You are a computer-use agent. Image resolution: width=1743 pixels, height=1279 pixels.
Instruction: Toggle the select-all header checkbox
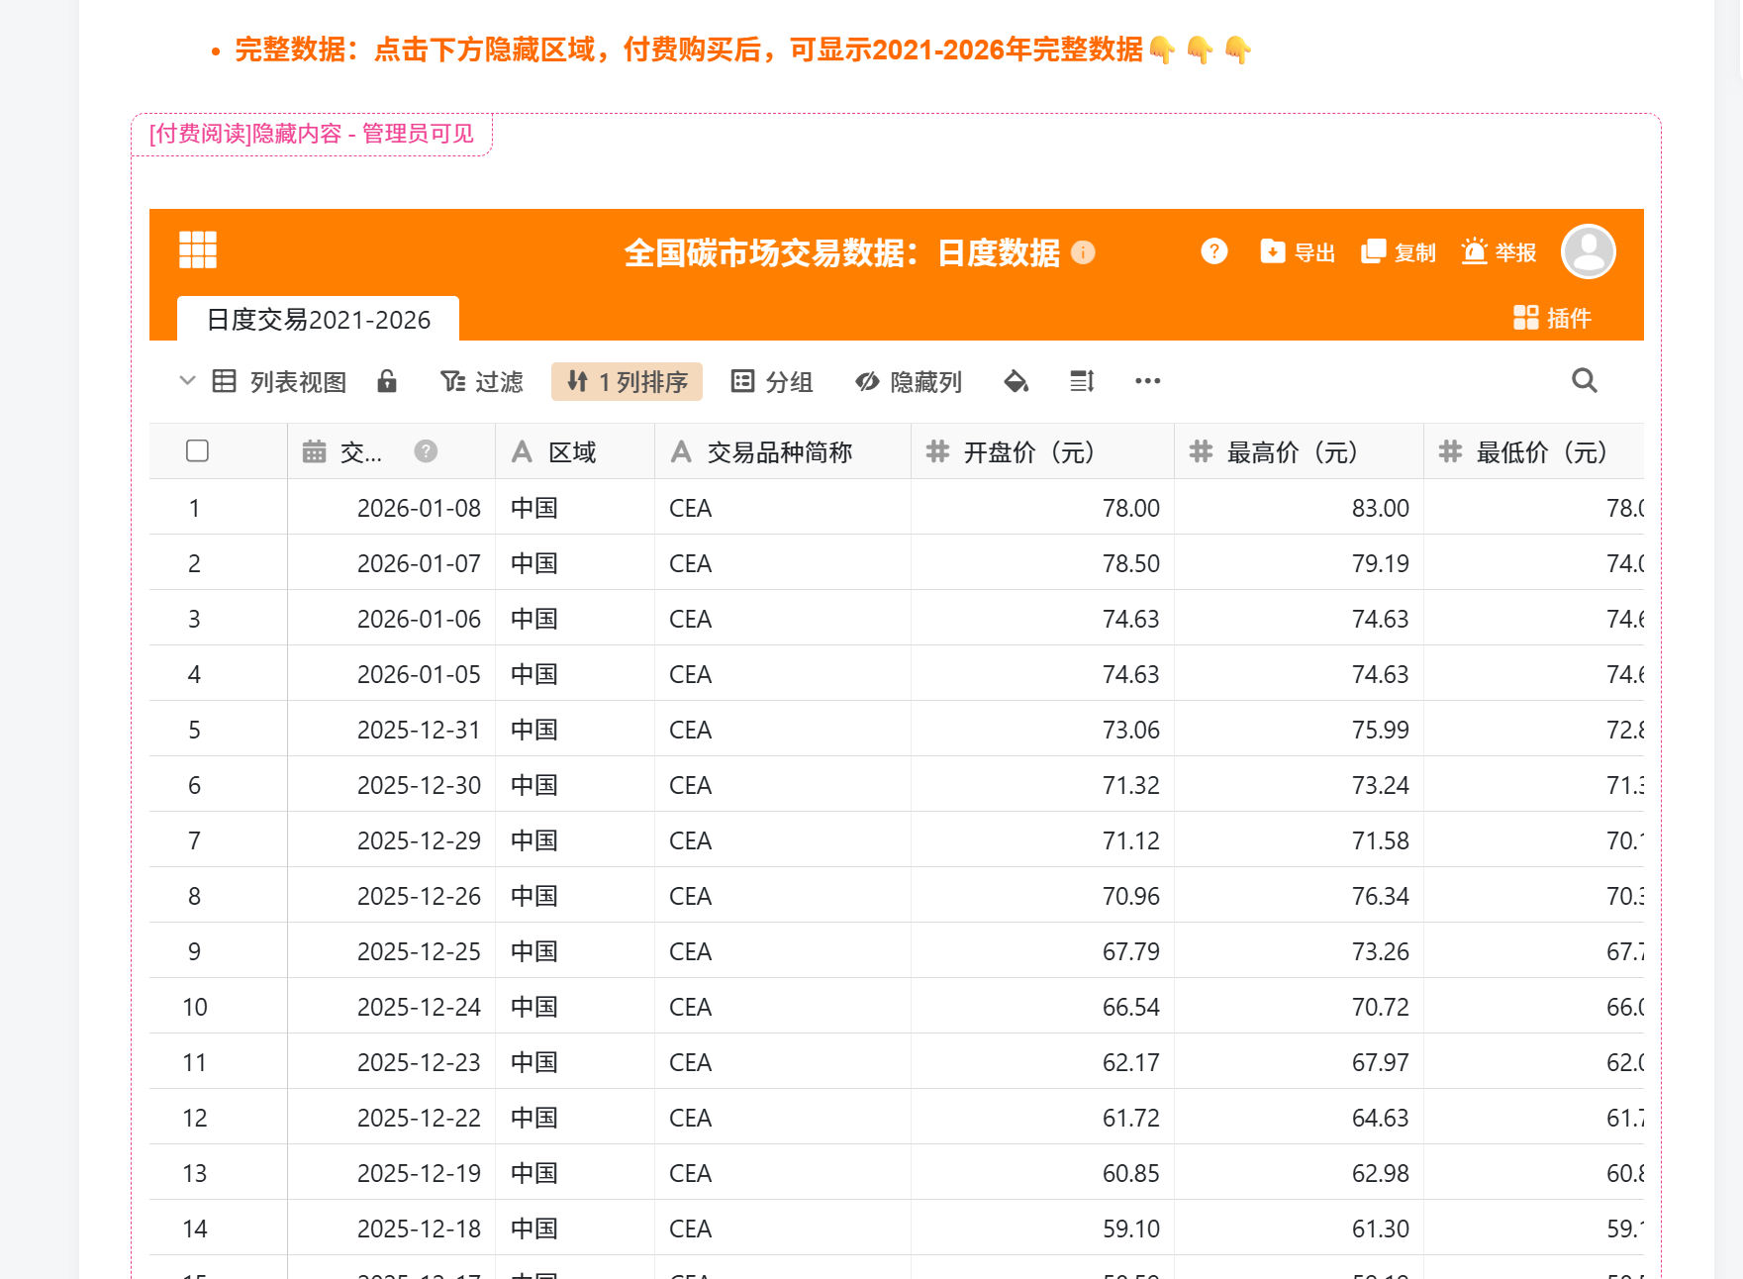point(198,451)
